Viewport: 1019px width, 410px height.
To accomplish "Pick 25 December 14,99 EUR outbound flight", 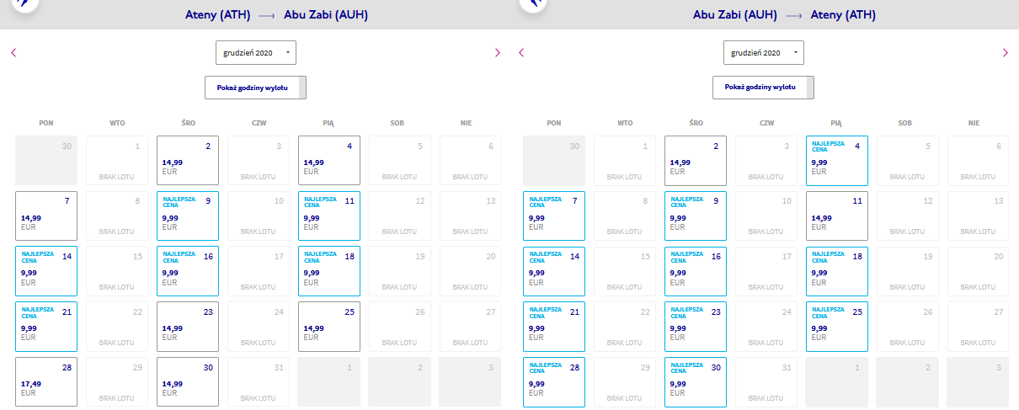I will pyautogui.click(x=329, y=326).
